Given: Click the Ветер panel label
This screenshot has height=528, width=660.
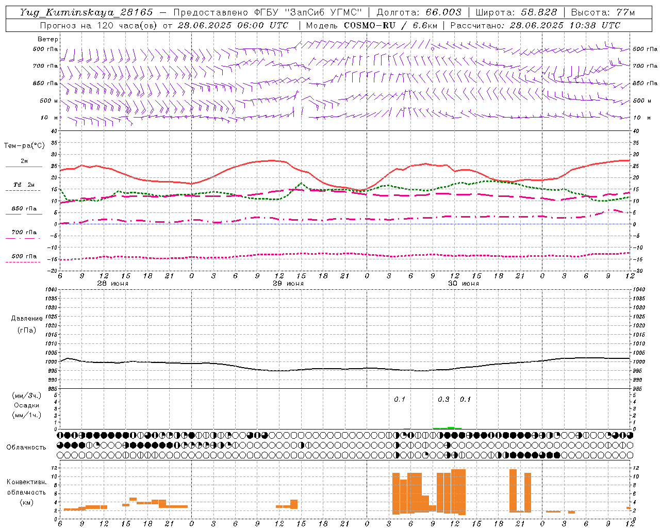Looking at the screenshot, I should [48, 39].
